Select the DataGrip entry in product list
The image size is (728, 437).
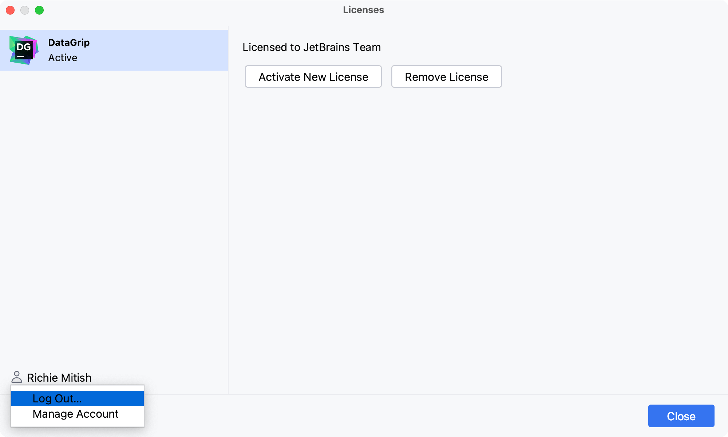[x=69, y=43]
